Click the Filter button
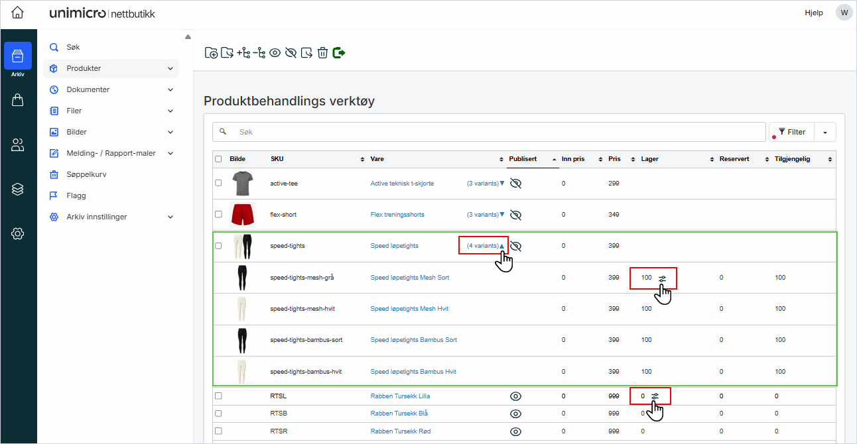The width and height of the screenshot is (857, 444). (791, 132)
